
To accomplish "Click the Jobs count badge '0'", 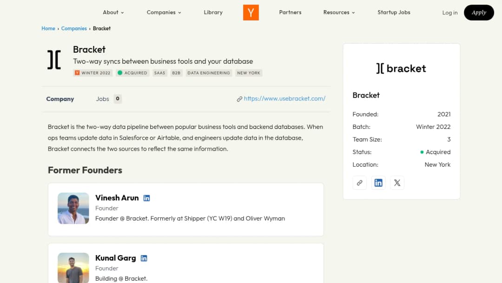I will pyautogui.click(x=118, y=99).
